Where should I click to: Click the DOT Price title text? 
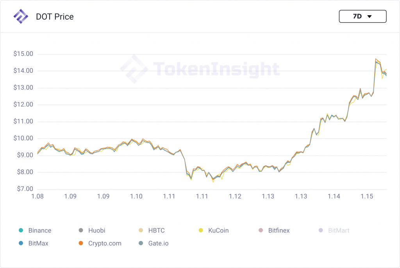point(55,17)
